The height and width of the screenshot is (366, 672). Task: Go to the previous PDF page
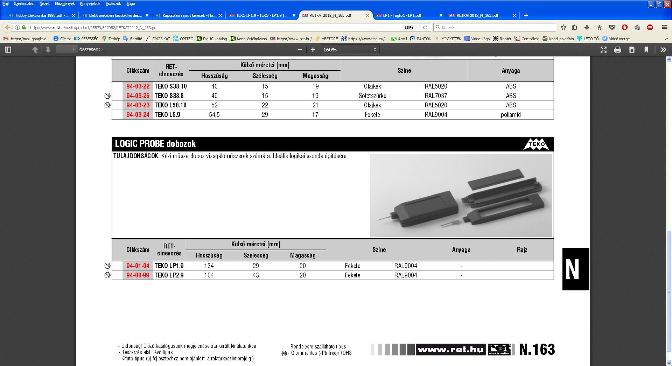tap(35, 50)
